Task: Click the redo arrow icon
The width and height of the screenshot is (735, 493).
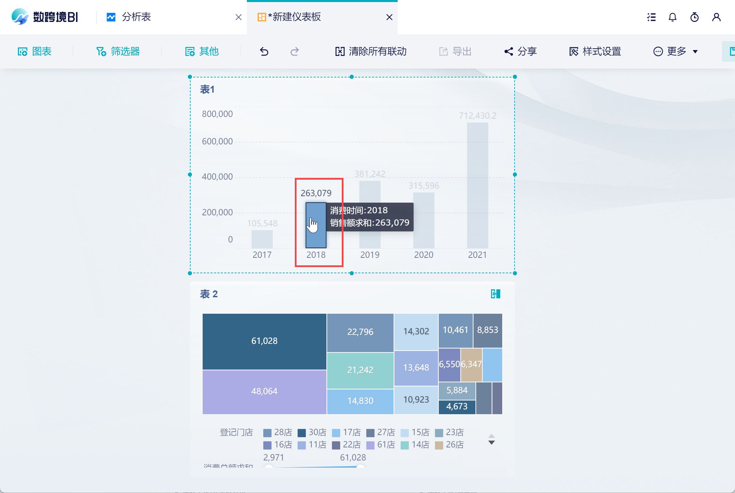Action: coord(294,51)
